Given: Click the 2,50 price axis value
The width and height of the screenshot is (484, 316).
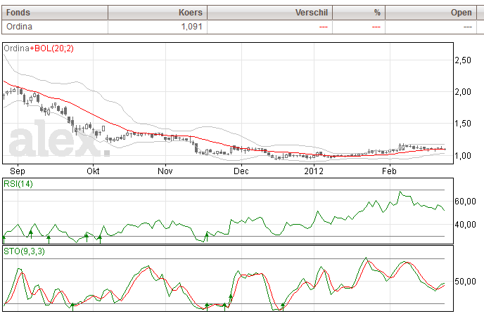Looking at the screenshot, I should (x=463, y=60).
